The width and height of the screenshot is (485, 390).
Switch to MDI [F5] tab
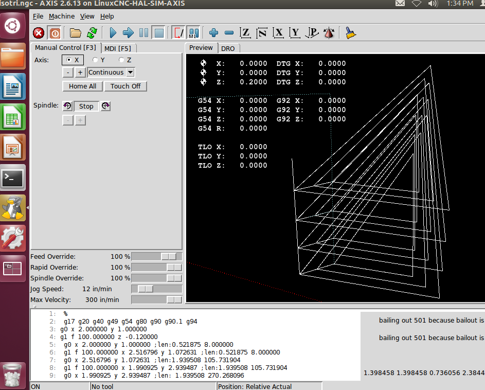[118, 48]
